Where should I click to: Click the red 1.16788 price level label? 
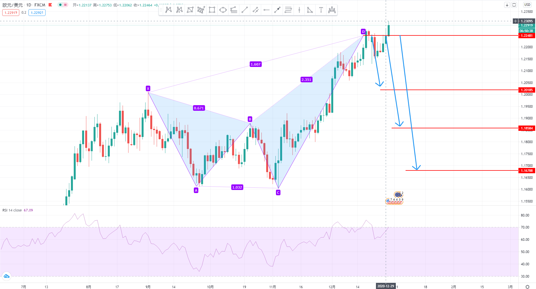coord(527,170)
